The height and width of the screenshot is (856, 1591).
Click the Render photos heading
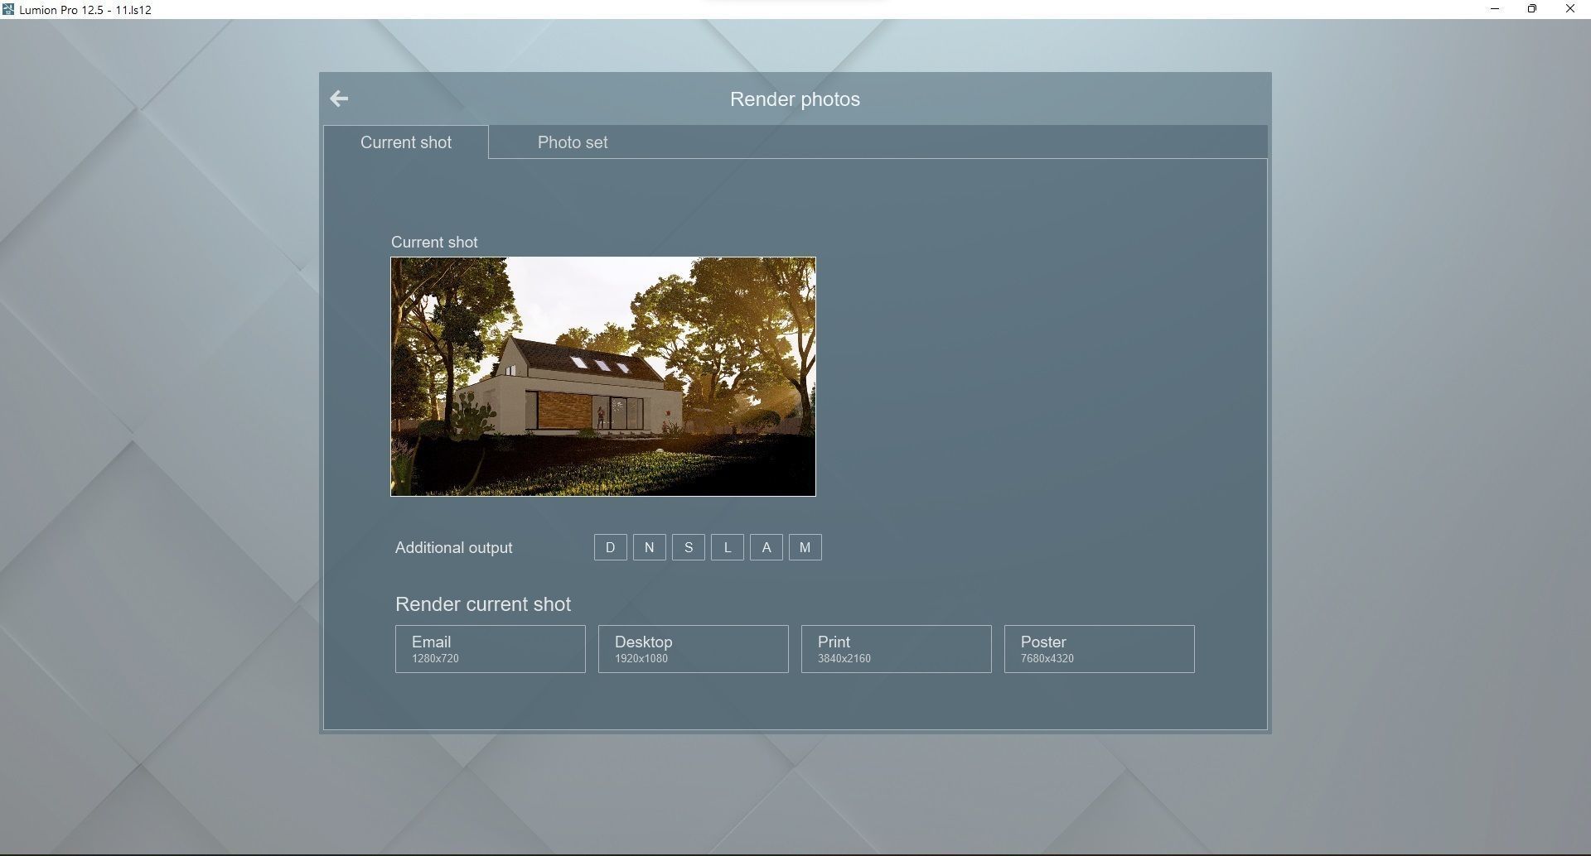795,99
